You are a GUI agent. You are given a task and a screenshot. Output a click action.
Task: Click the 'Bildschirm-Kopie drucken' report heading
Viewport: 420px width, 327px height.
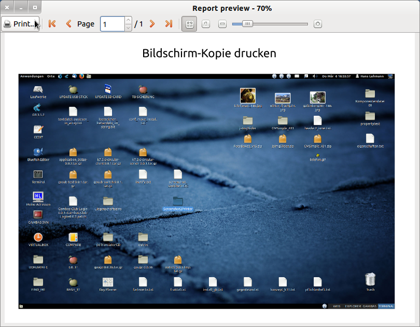tap(209, 53)
